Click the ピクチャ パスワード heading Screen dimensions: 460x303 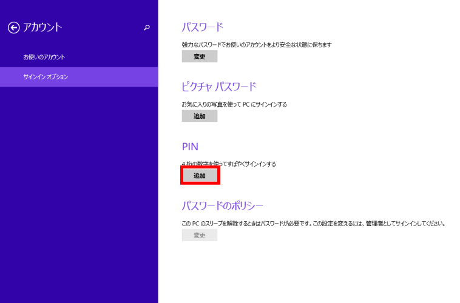(219, 87)
